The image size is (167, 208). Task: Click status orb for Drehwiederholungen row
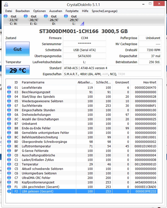9,115
